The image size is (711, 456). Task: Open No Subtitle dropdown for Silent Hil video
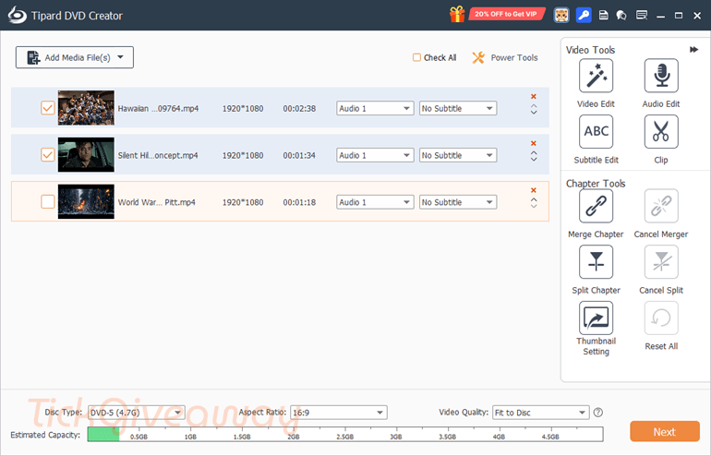click(458, 155)
